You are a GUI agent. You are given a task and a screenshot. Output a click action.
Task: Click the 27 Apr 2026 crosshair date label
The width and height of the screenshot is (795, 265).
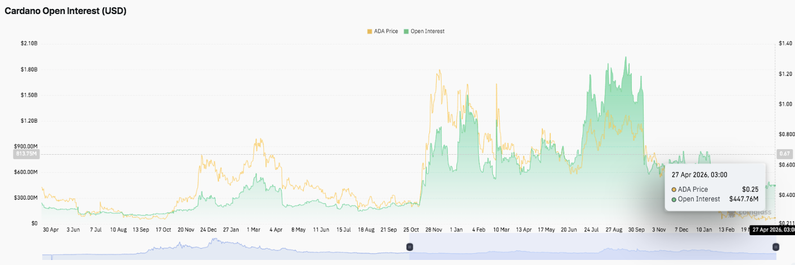773,230
